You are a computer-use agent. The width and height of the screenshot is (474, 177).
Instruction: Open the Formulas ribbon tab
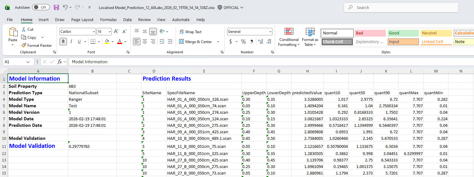coord(108,20)
